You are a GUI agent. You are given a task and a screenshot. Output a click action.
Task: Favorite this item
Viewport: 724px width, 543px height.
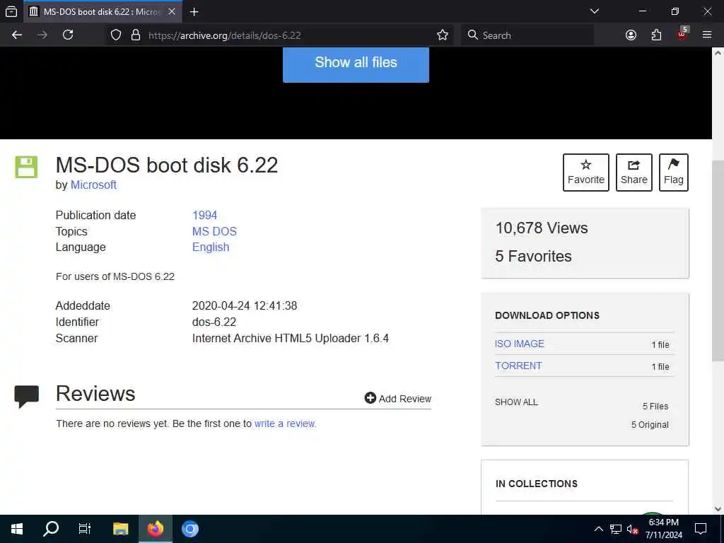click(x=586, y=173)
